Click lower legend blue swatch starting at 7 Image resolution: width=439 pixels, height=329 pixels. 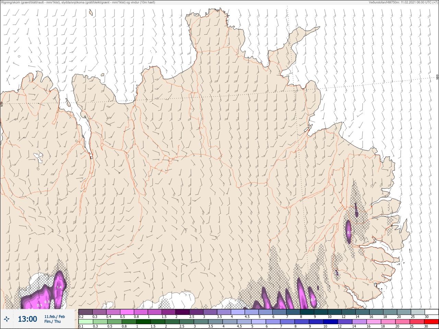pos(287,322)
